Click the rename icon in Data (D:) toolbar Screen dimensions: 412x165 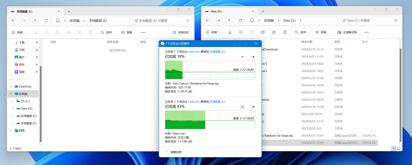(x=263, y=32)
